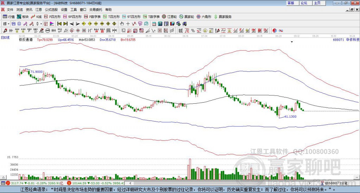Open the T四方形 tool
This screenshot has width=360, height=193.
pos(111,17)
